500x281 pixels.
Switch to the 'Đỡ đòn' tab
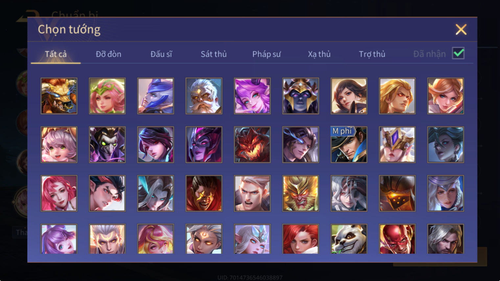coord(108,54)
